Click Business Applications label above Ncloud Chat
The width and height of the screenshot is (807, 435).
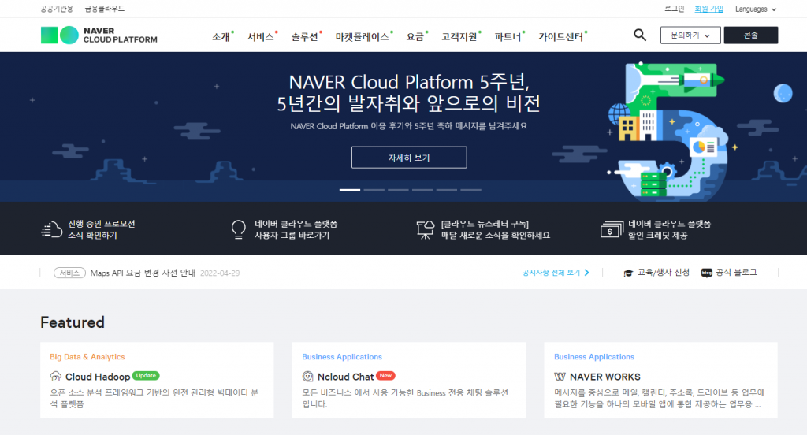point(342,357)
